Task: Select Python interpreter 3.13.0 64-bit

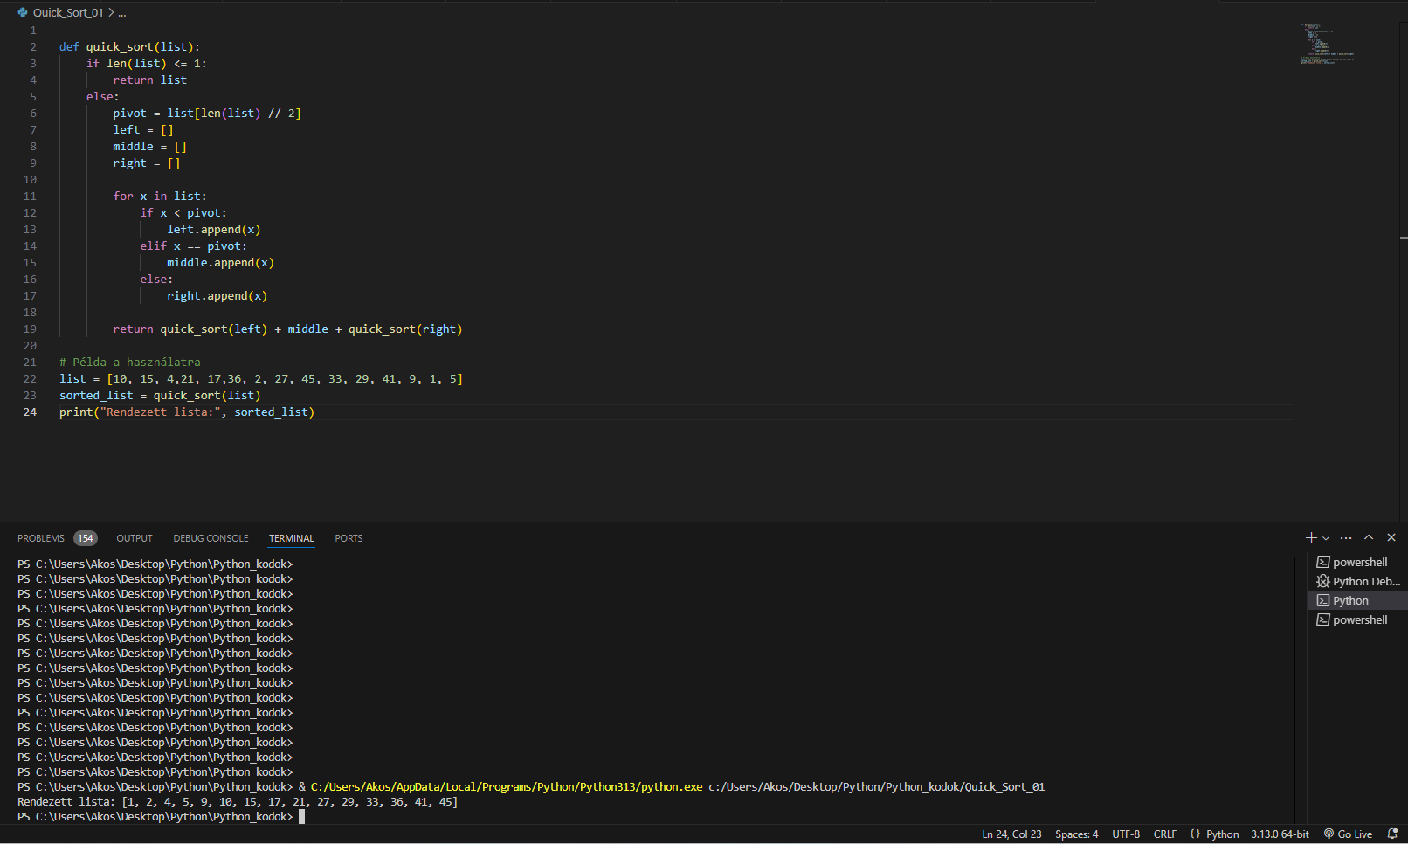Action: pos(1280,834)
